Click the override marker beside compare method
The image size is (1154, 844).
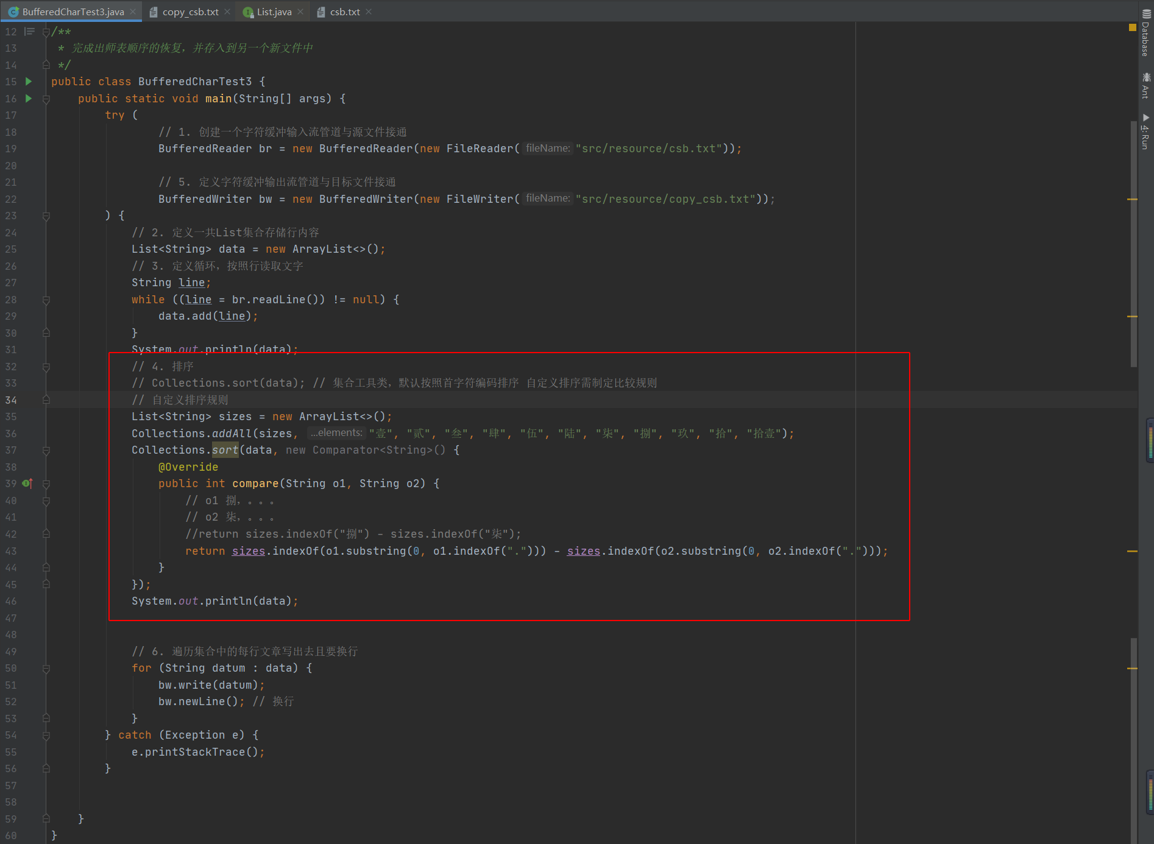(27, 484)
